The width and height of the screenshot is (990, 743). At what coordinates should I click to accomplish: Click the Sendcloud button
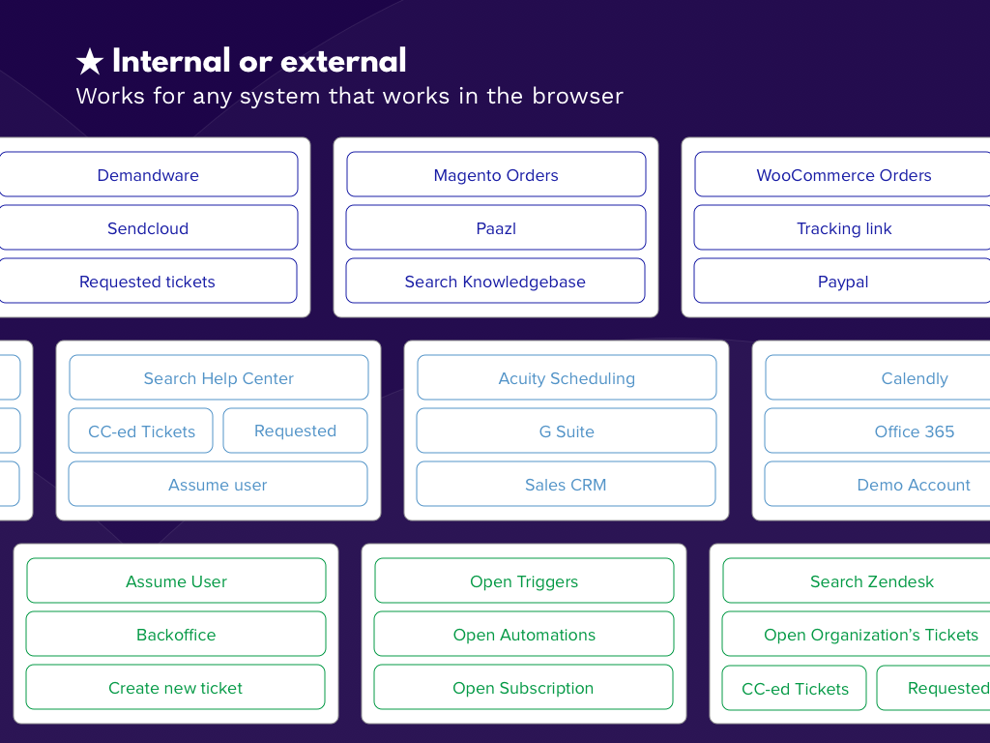[148, 228]
